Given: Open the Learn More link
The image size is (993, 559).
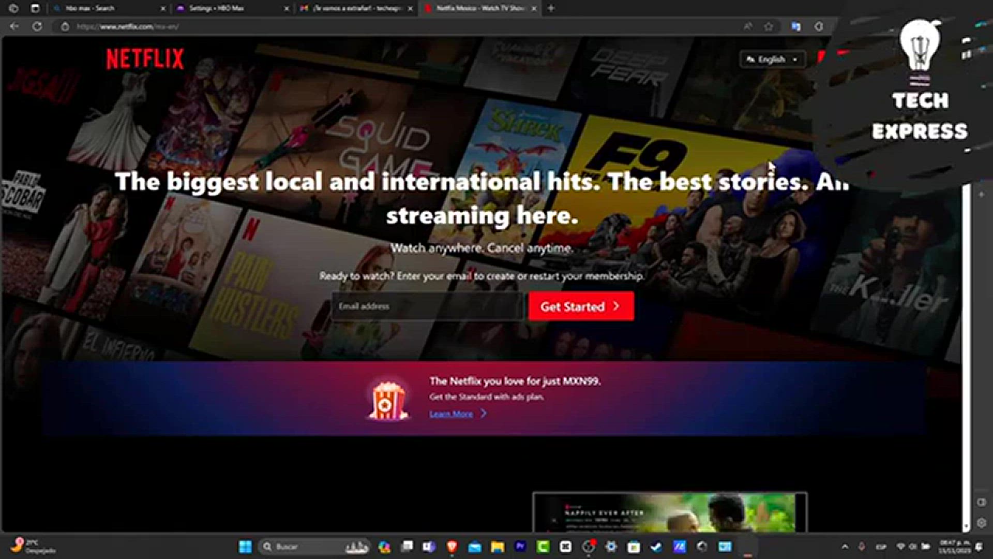Looking at the screenshot, I should [458, 414].
